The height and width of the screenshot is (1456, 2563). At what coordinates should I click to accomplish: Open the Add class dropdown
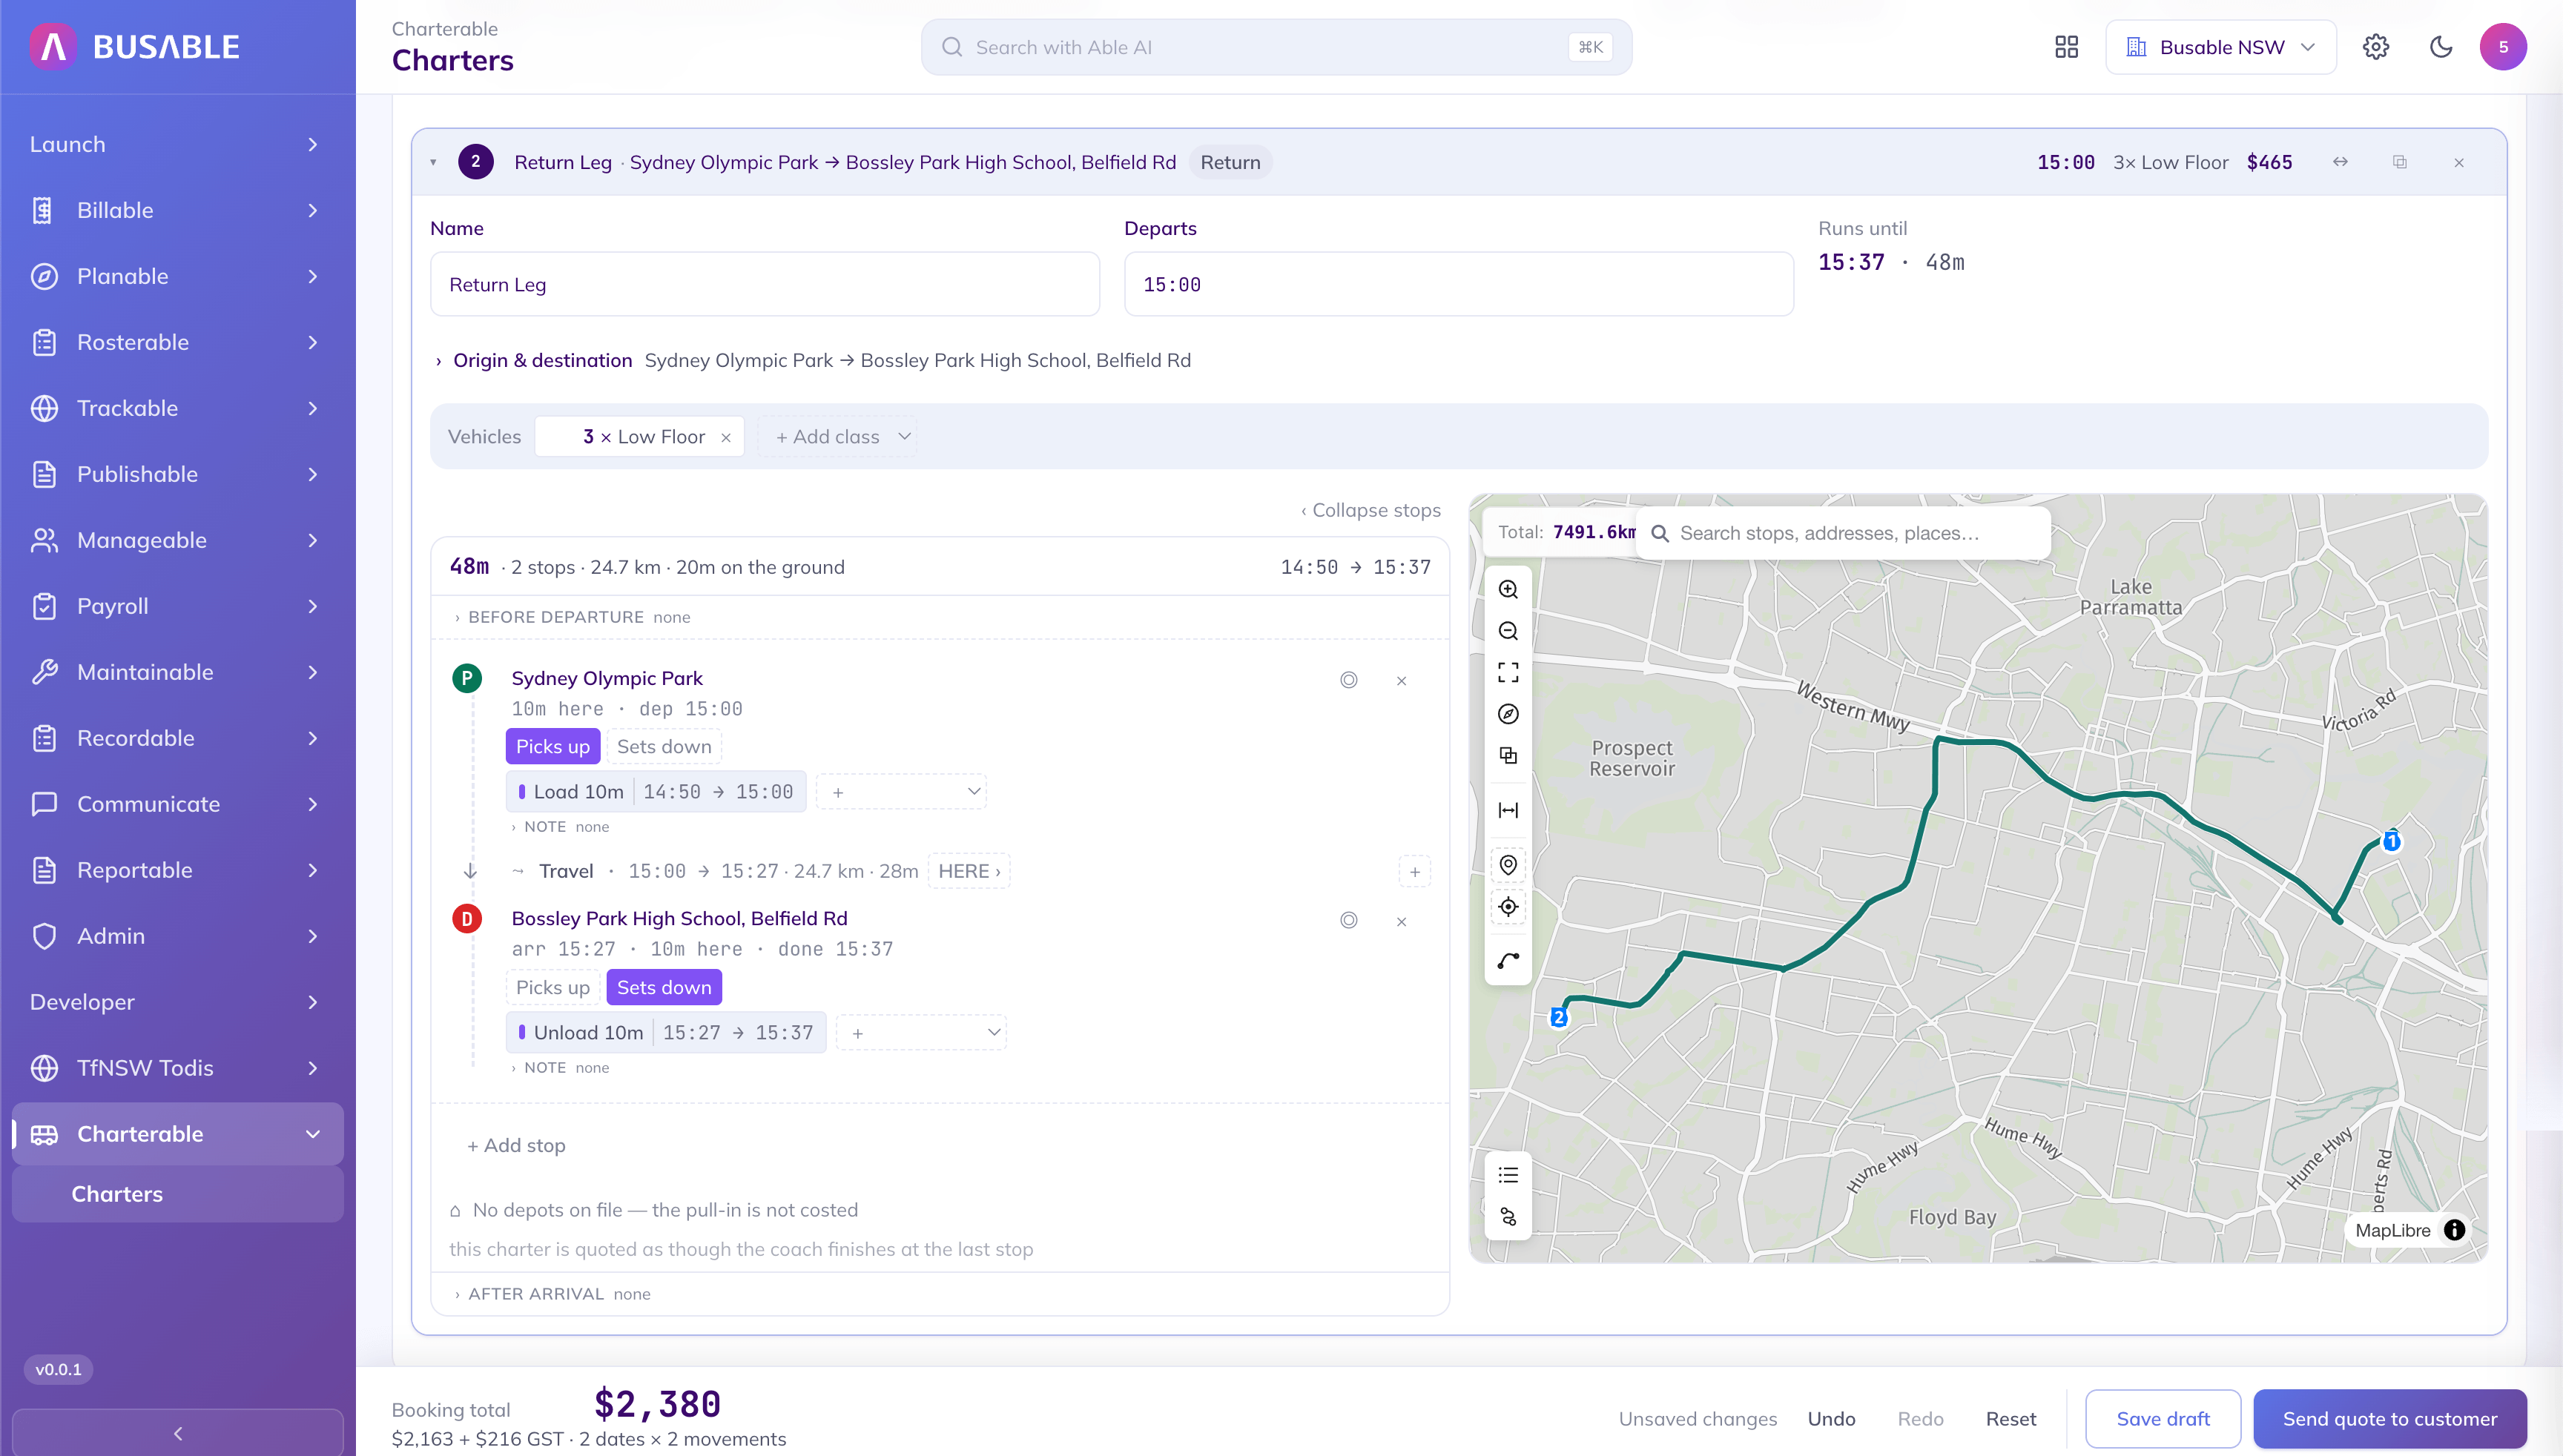(838, 437)
